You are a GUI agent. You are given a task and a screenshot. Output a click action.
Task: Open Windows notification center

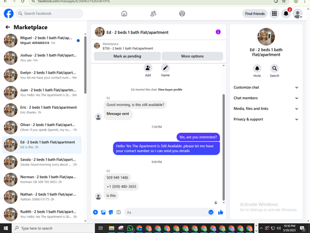[x=303, y=228]
